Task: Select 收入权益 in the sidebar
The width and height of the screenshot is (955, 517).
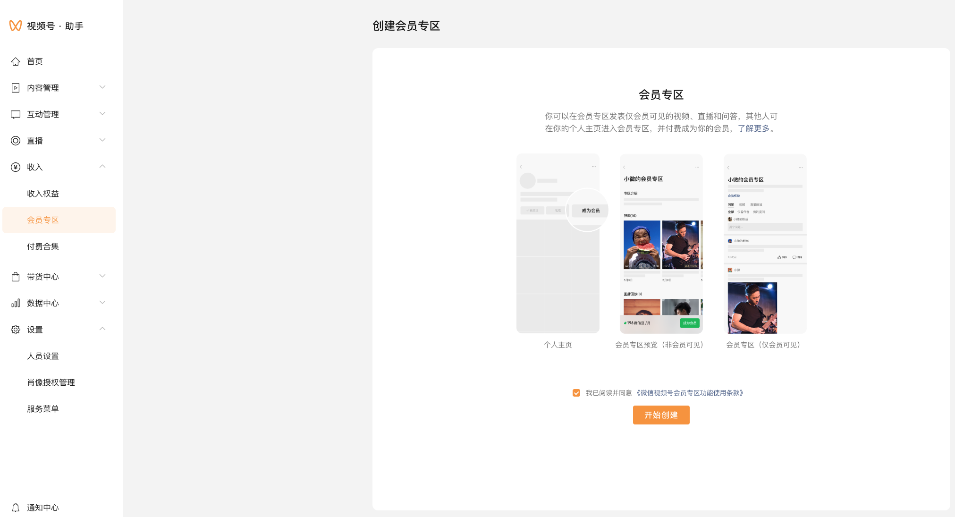Action: tap(43, 194)
